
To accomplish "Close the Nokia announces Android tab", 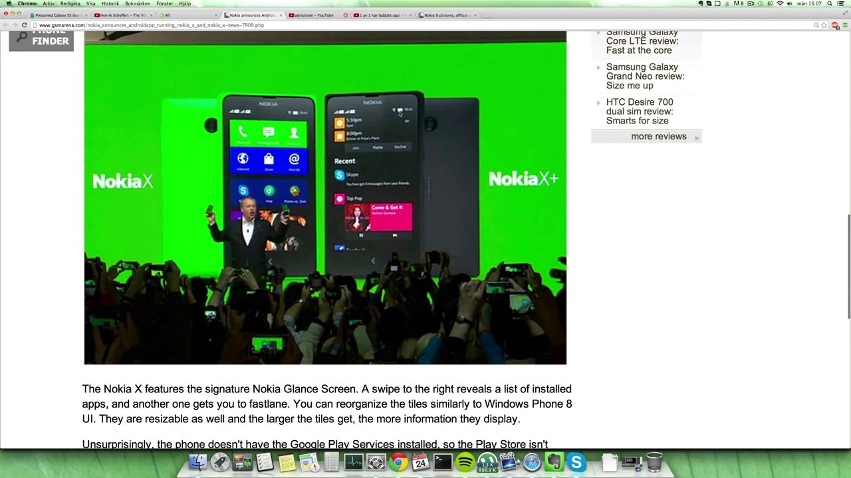I will 281,15.
